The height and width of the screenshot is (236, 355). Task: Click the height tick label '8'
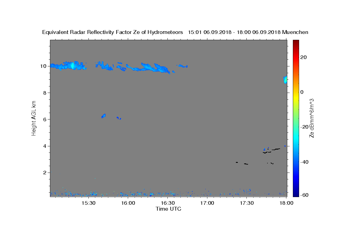44,93
